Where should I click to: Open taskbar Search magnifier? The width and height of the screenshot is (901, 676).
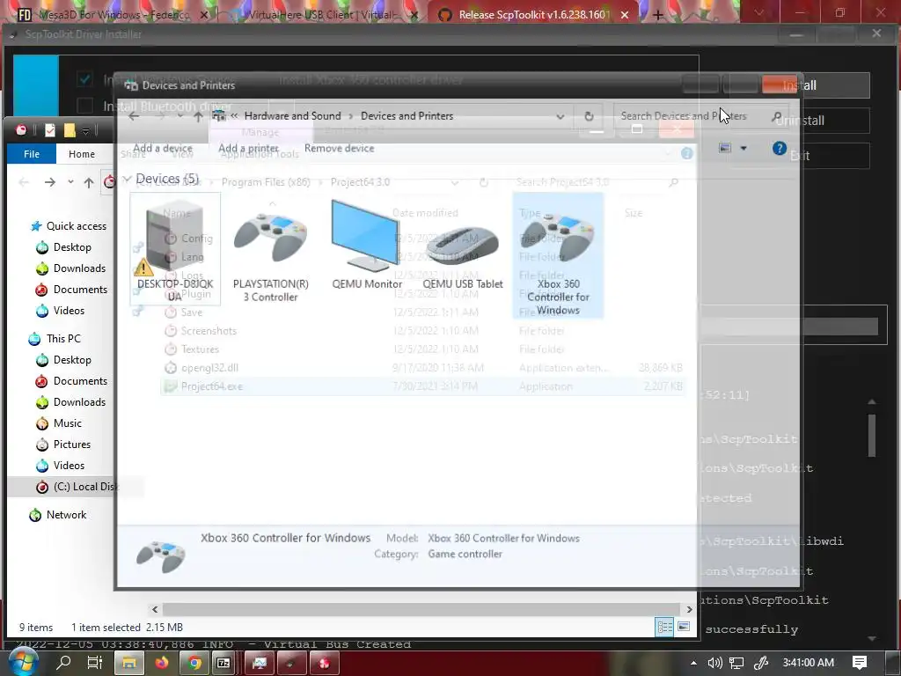pos(63,663)
